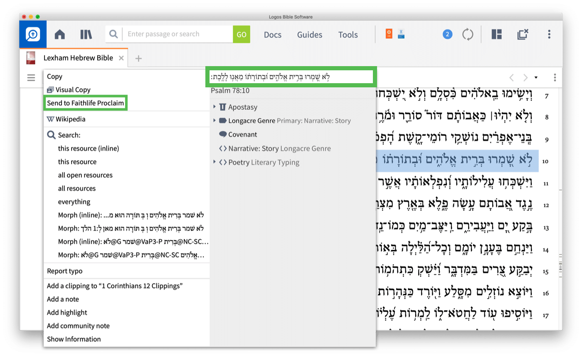Open the Tools menu
Image resolution: width=582 pixels, height=356 pixels.
pos(348,35)
